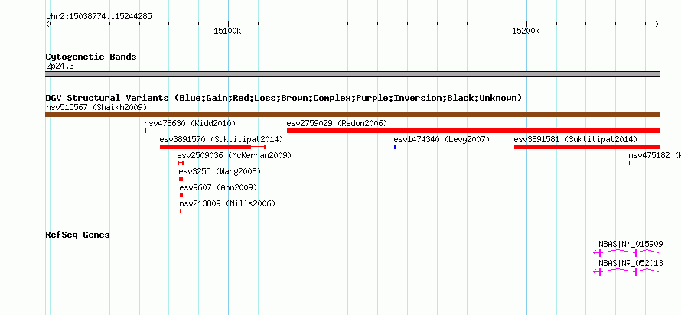Screen dimensions: 681x315
Task: Click the chr2:15038774..15244285 coordinate label
Action: click(99, 17)
